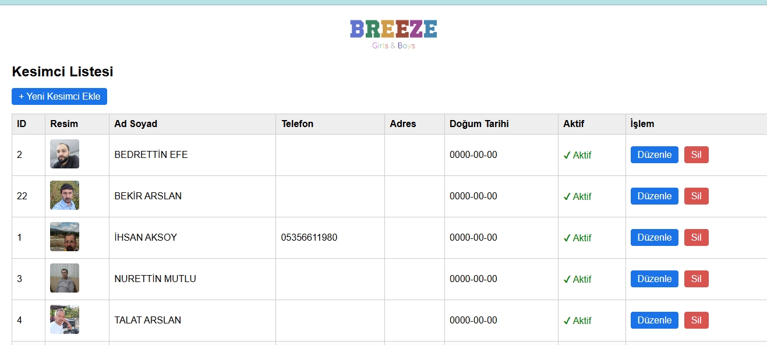This screenshot has width=767, height=345.
Task: Edit TALAT ARSLAN's entry
Action: tap(655, 320)
